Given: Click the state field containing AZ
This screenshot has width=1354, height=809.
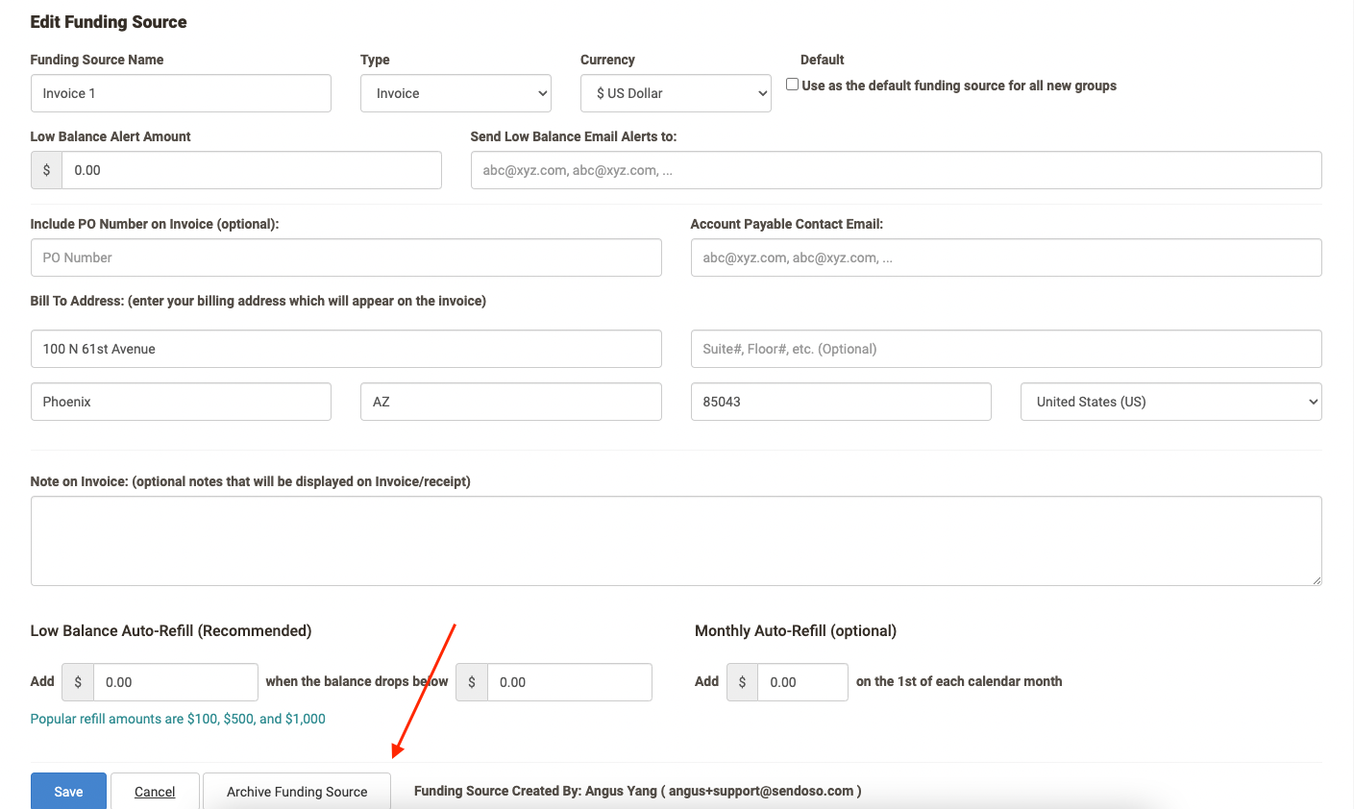Looking at the screenshot, I should (510, 402).
